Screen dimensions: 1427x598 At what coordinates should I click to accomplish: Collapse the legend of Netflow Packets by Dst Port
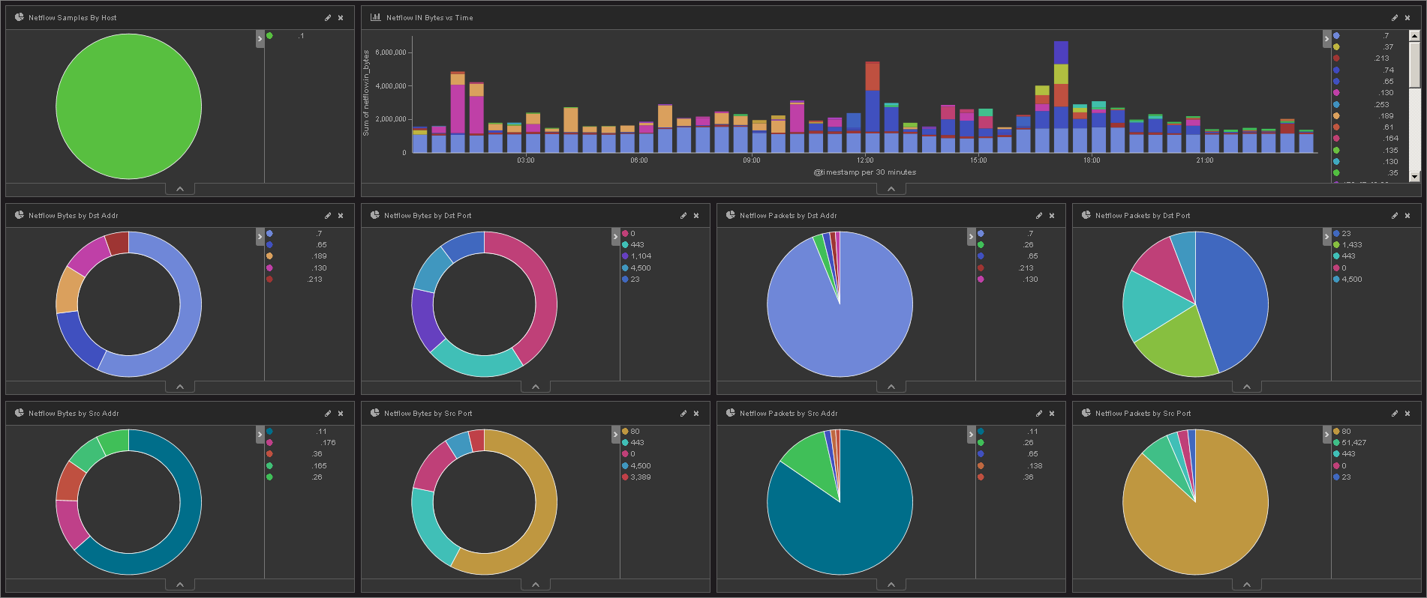coord(1327,236)
